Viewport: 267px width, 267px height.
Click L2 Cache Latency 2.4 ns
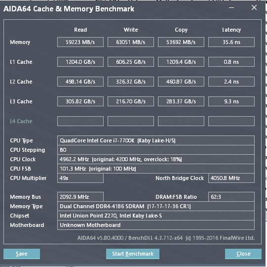pos(231,82)
